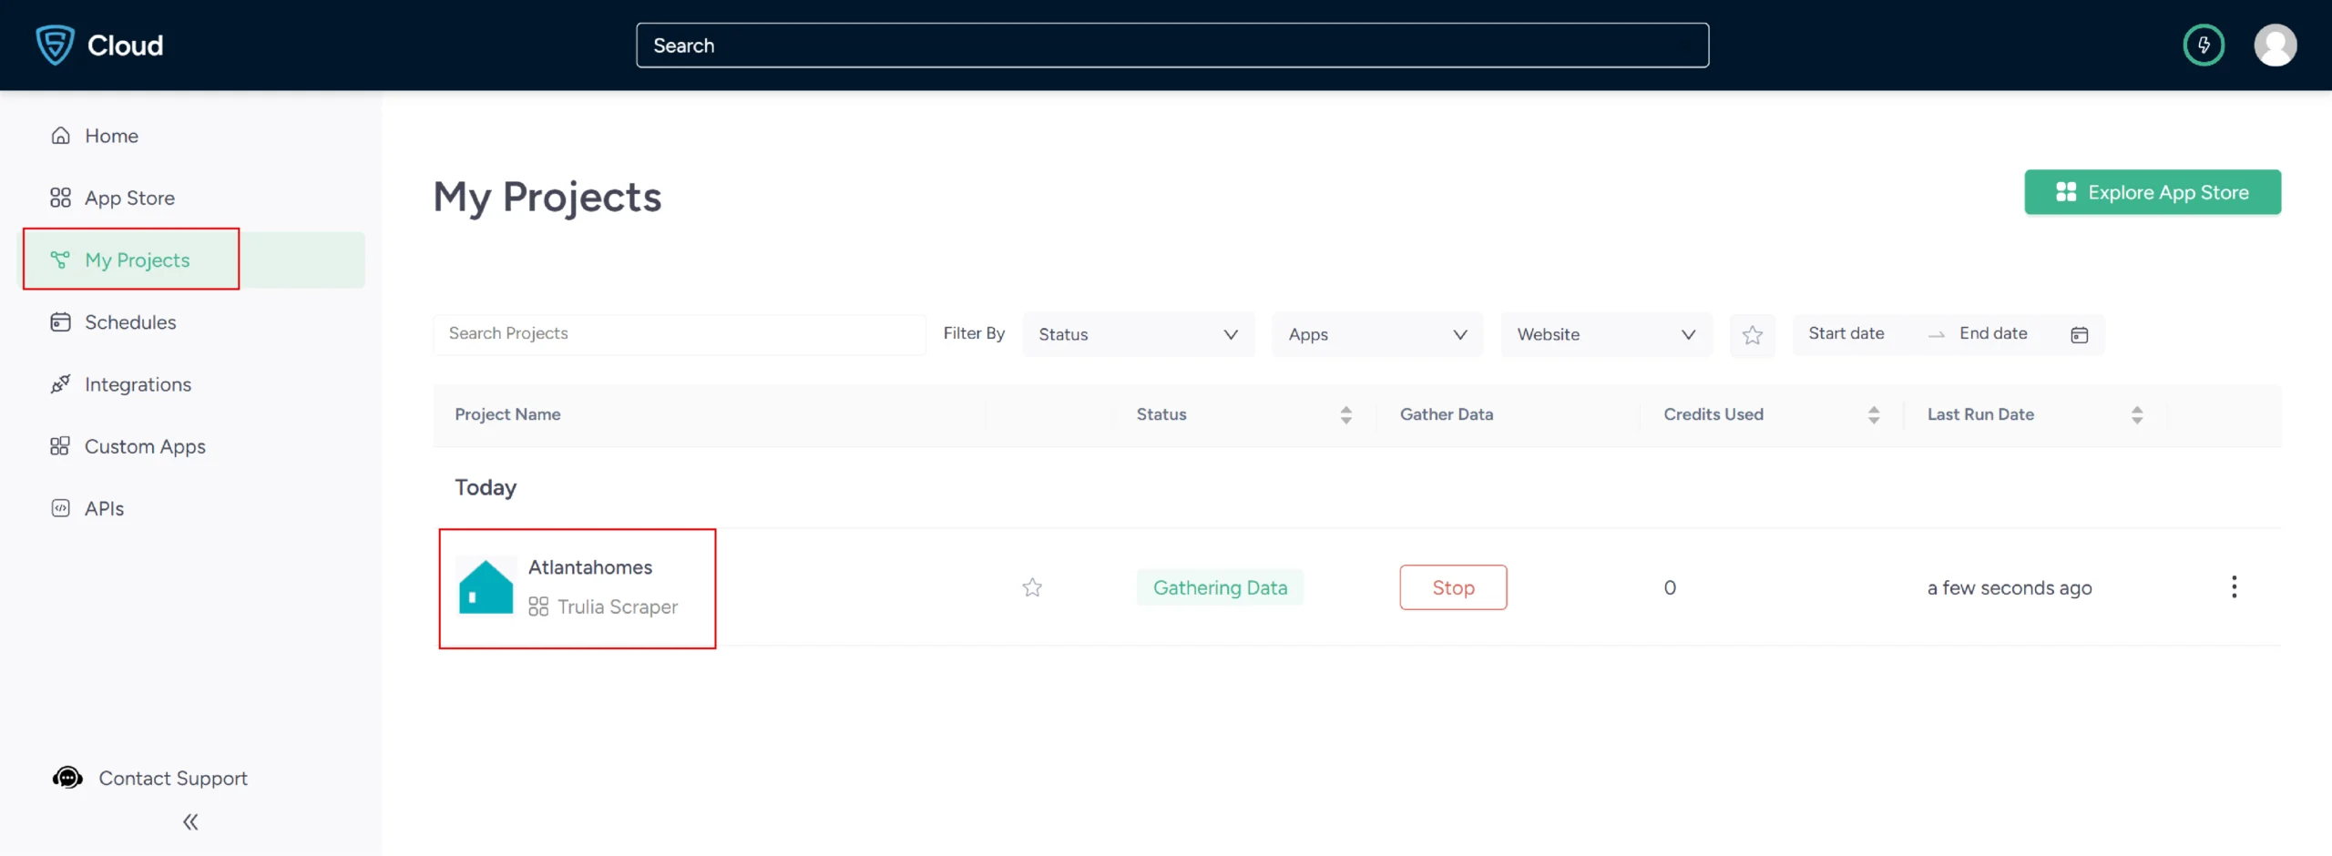Click the Trulia Scraper label
This screenshot has height=856, width=2332.
click(x=618, y=606)
